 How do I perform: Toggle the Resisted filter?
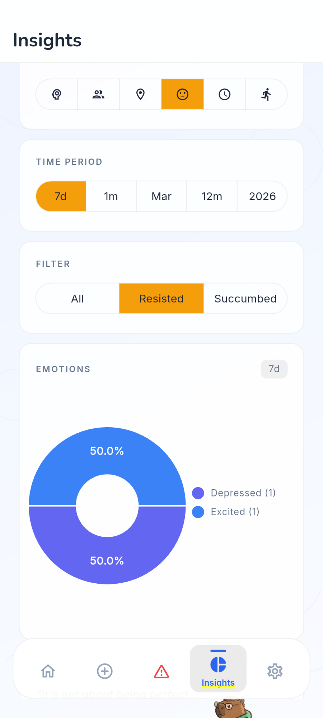click(x=161, y=298)
